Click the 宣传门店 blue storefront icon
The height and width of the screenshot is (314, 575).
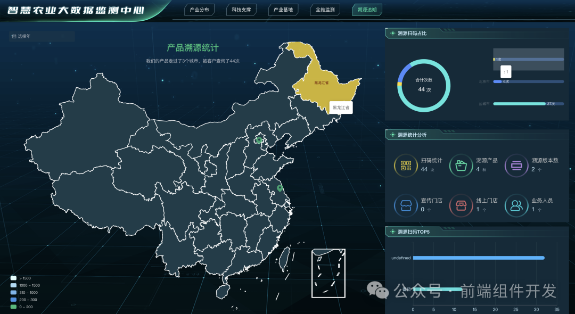[x=406, y=205]
